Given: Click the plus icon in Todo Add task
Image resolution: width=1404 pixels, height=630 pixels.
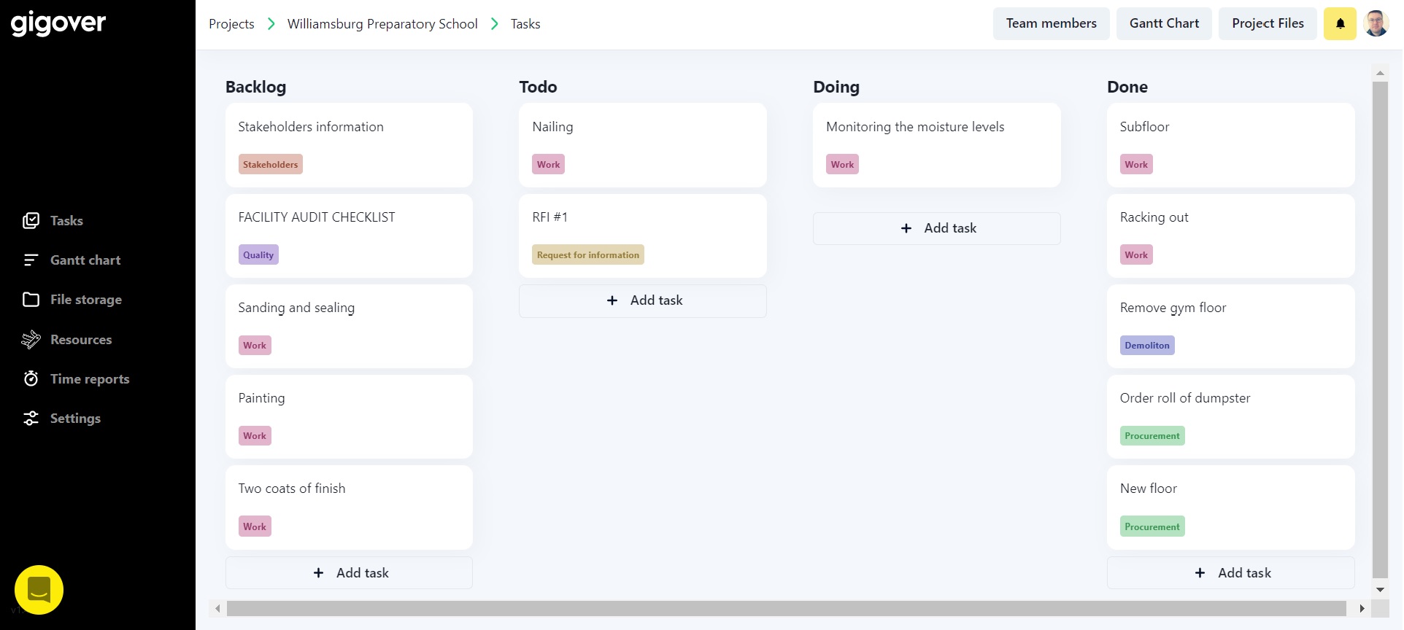Looking at the screenshot, I should click(x=612, y=300).
